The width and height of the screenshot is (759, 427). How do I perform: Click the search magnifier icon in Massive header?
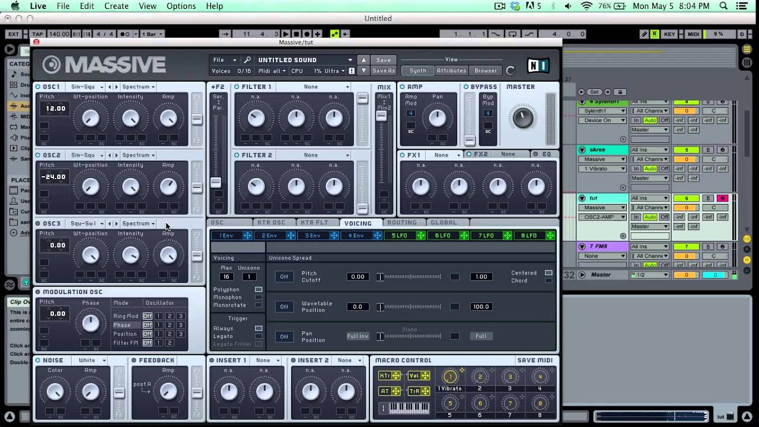click(248, 60)
